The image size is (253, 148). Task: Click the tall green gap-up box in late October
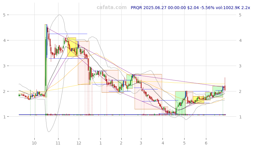point(46,61)
